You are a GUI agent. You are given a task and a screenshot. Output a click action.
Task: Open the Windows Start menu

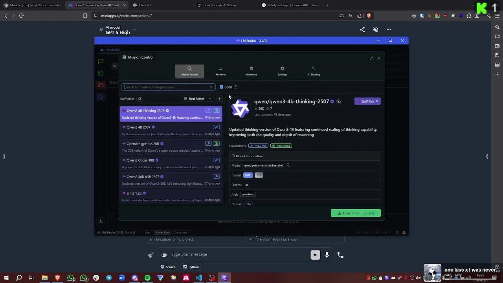pos(6,278)
